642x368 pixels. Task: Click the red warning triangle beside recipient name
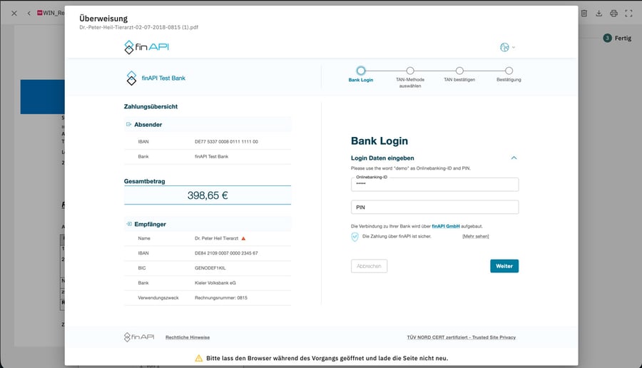[x=243, y=238]
